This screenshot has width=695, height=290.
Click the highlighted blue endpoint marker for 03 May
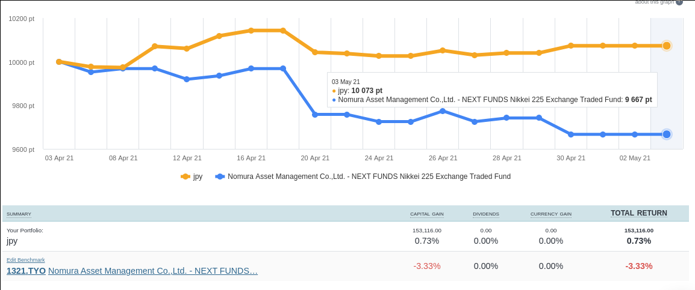(667, 134)
